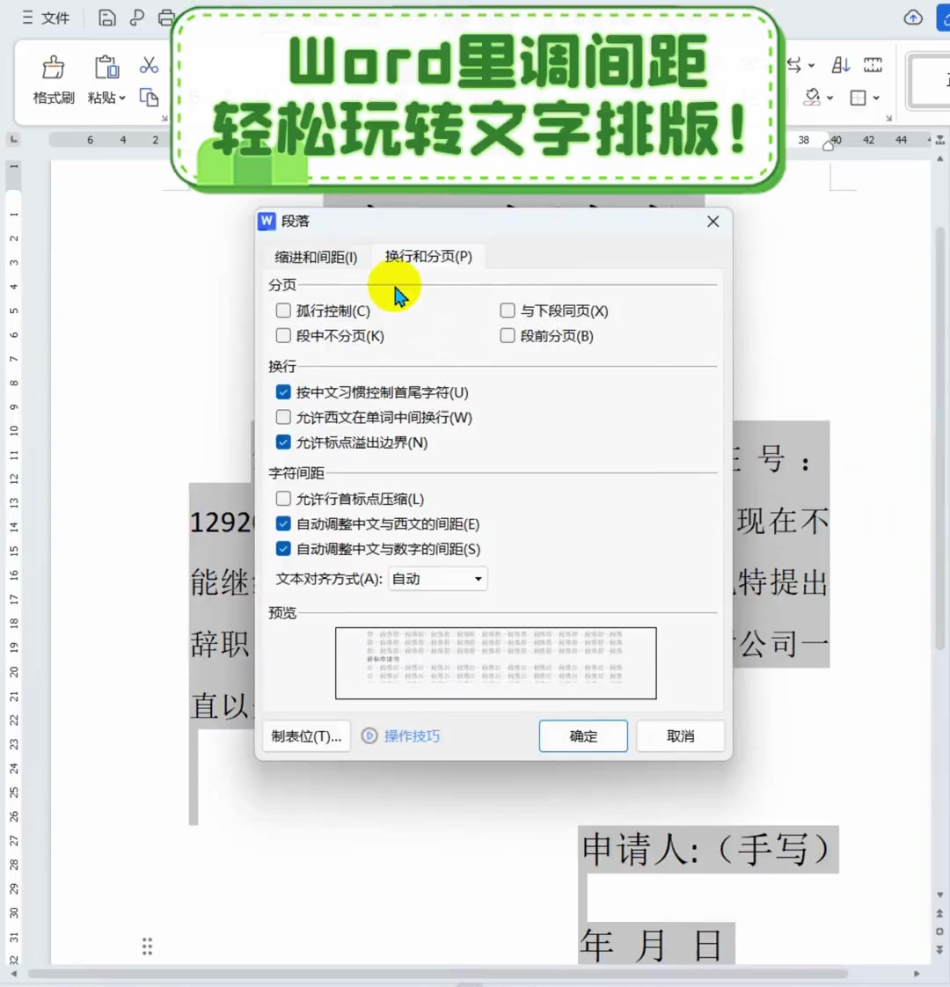
Task: Open print using the printer icon
Action: (165, 18)
